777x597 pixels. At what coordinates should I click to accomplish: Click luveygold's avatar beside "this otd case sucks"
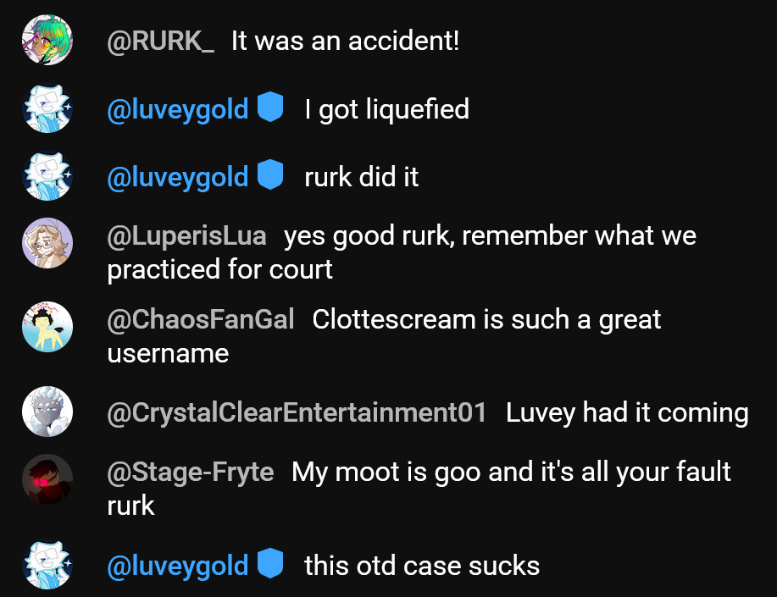pyautogui.click(x=47, y=565)
